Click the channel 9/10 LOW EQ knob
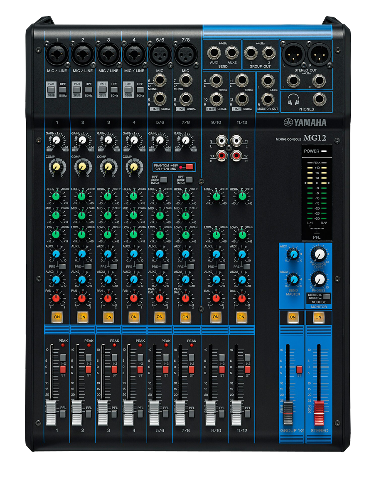The width and height of the screenshot is (374, 499). click(x=216, y=235)
